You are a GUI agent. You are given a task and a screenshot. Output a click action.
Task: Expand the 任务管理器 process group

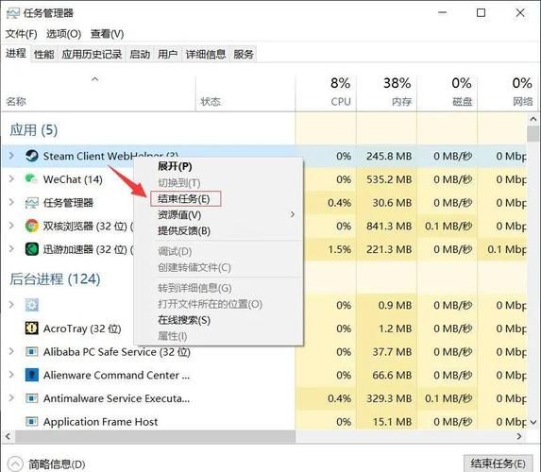pos(11,202)
